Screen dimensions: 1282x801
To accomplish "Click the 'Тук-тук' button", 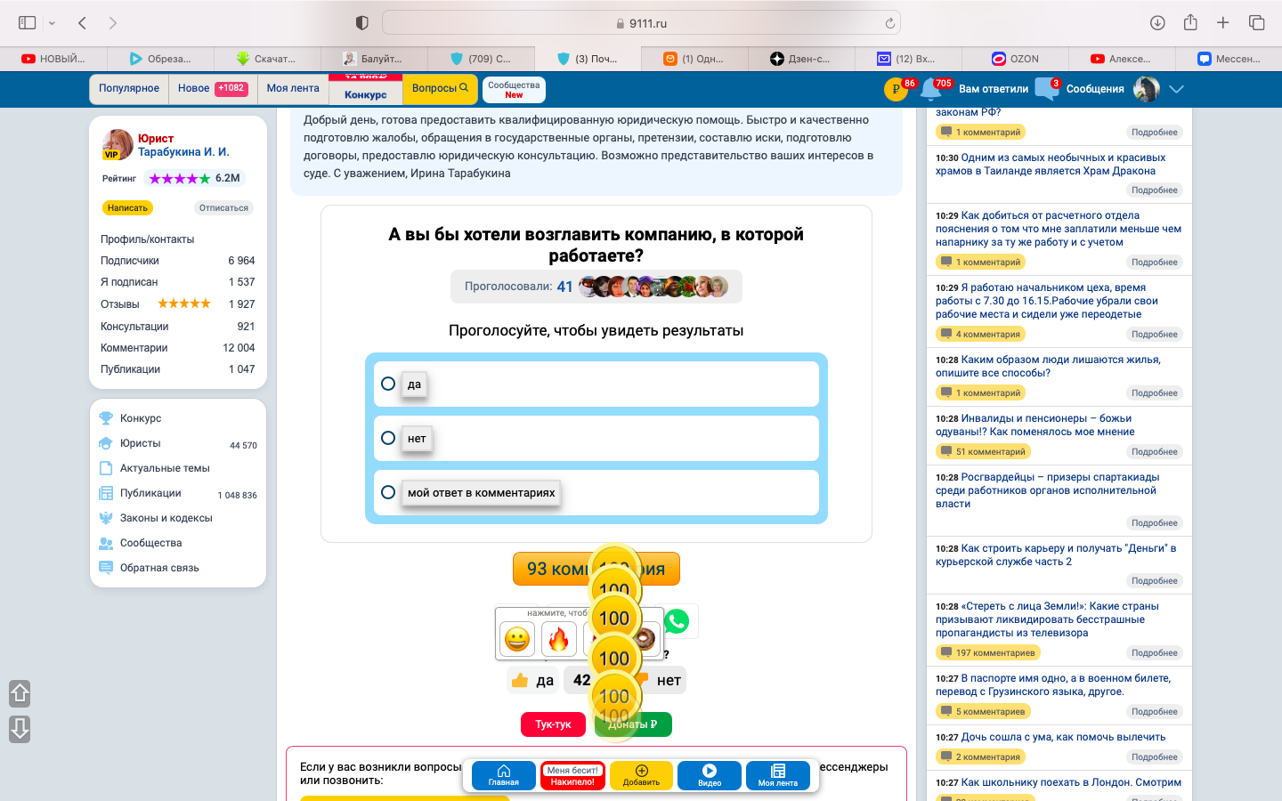I will pos(553,724).
